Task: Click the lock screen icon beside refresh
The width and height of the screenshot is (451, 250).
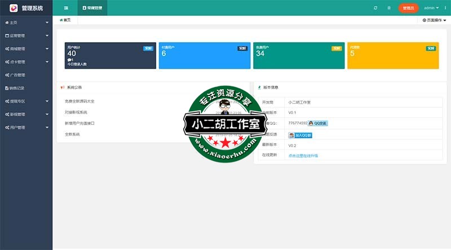Action: point(389,8)
